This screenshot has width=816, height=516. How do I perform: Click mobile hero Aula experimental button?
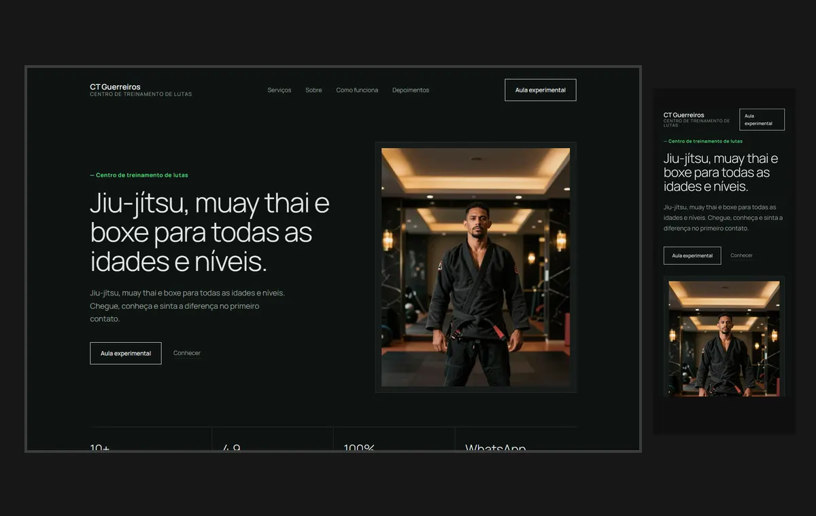coord(692,255)
